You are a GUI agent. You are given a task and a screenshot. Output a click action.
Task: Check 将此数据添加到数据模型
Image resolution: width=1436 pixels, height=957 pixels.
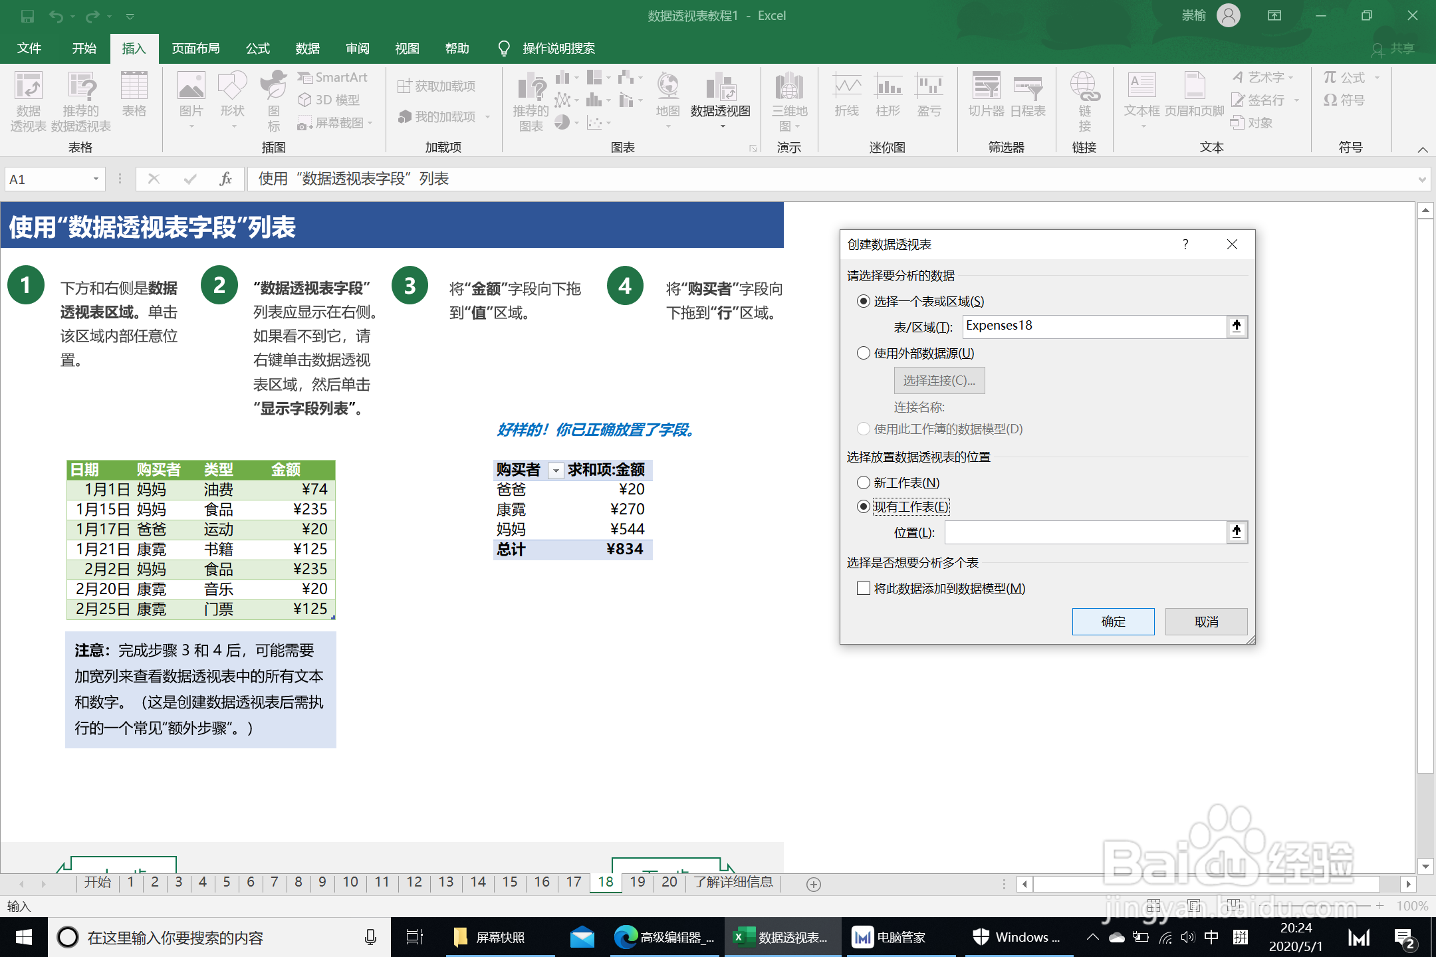click(x=863, y=588)
